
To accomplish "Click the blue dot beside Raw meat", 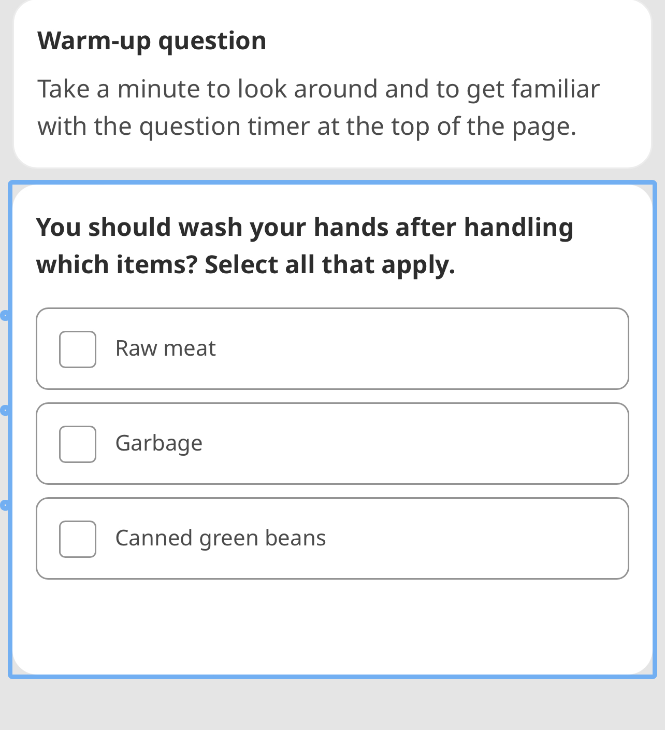I will 5,315.
